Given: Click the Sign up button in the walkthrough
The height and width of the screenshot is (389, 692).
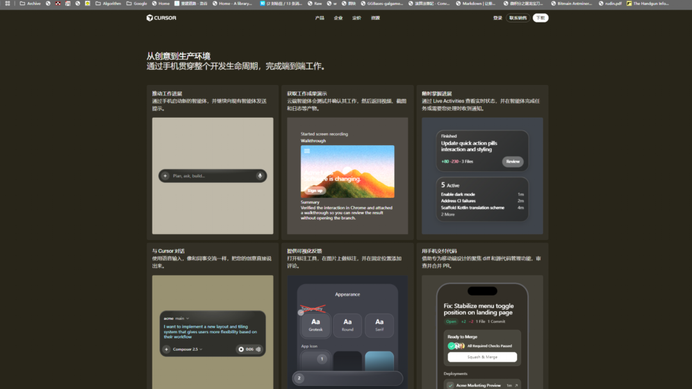Looking at the screenshot, I should 315,190.
